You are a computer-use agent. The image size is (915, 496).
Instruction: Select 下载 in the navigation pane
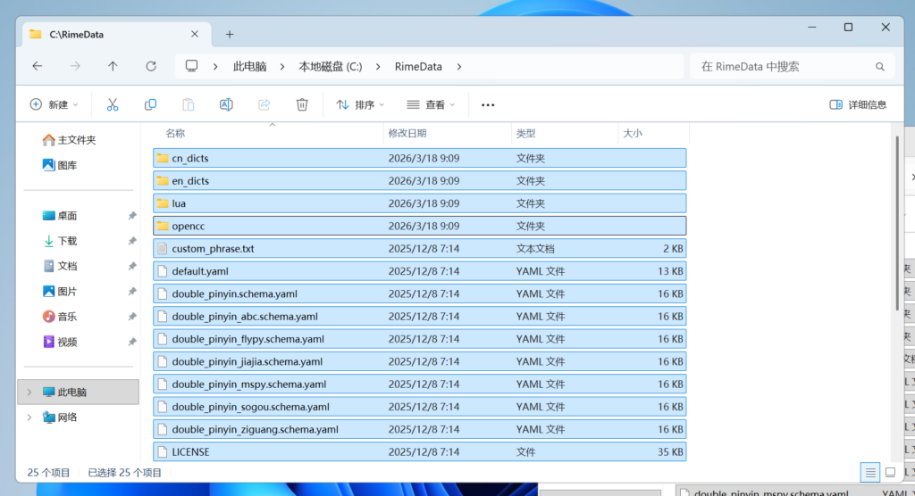[x=68, y=241]
